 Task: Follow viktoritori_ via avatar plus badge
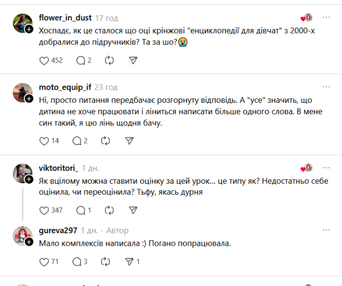28,179
